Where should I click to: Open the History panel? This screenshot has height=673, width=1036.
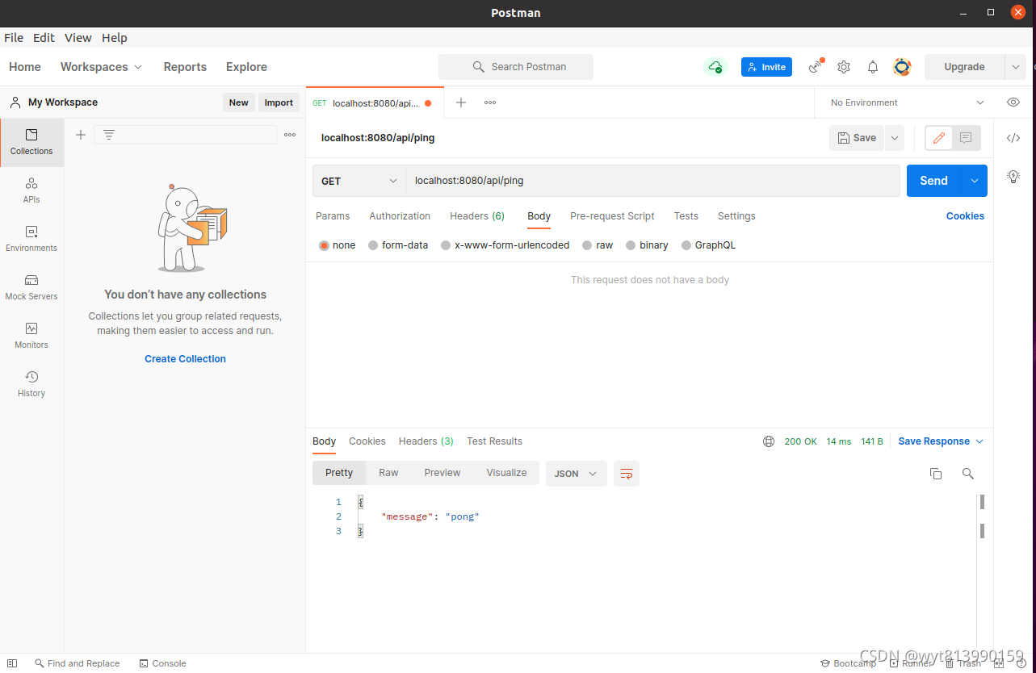(x=31, y=384)
